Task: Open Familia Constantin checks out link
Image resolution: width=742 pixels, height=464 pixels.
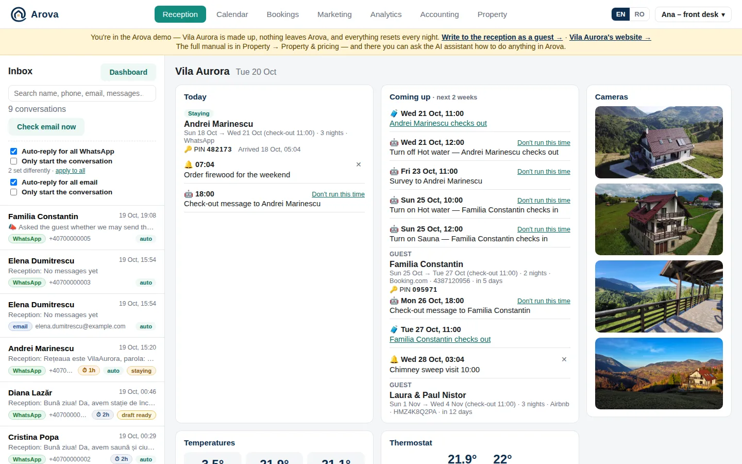Action: [440, 339]
